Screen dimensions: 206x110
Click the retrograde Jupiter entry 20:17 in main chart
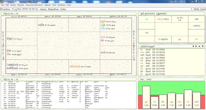pyautogui.click(x=80, y=67)
